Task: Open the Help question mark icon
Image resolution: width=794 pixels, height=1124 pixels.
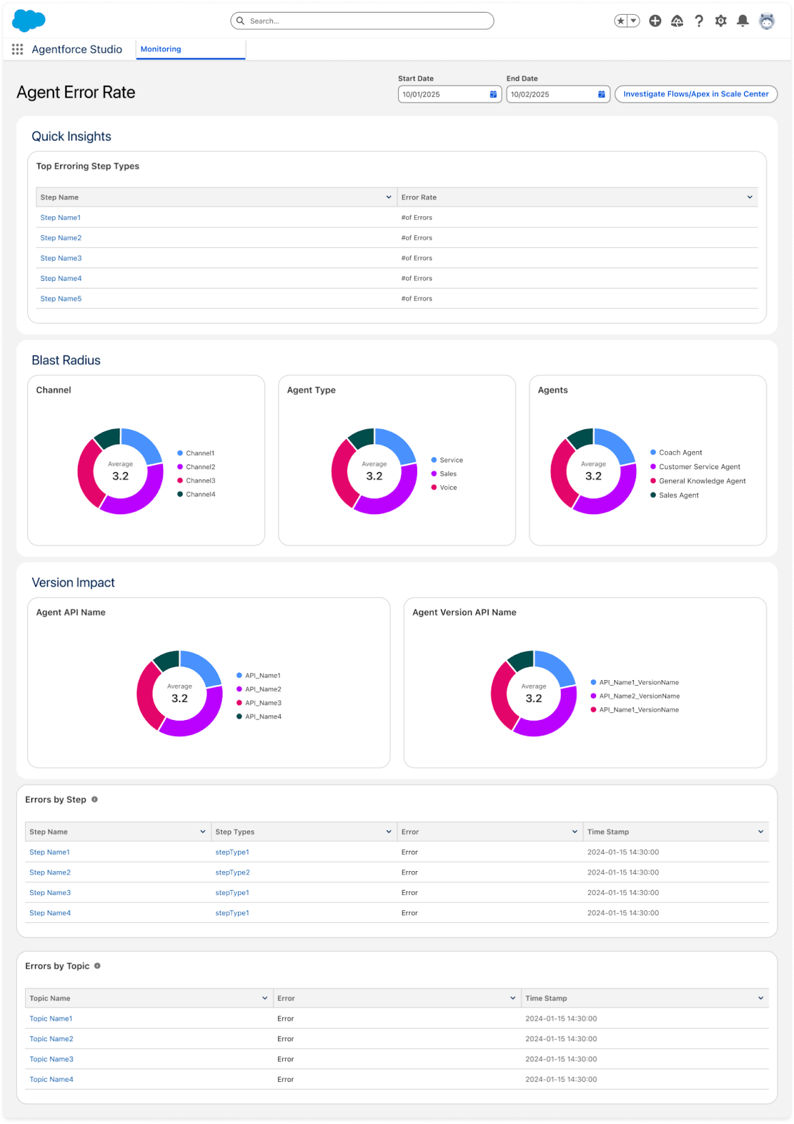Action: pyautogui.click(x=699, y=21)
